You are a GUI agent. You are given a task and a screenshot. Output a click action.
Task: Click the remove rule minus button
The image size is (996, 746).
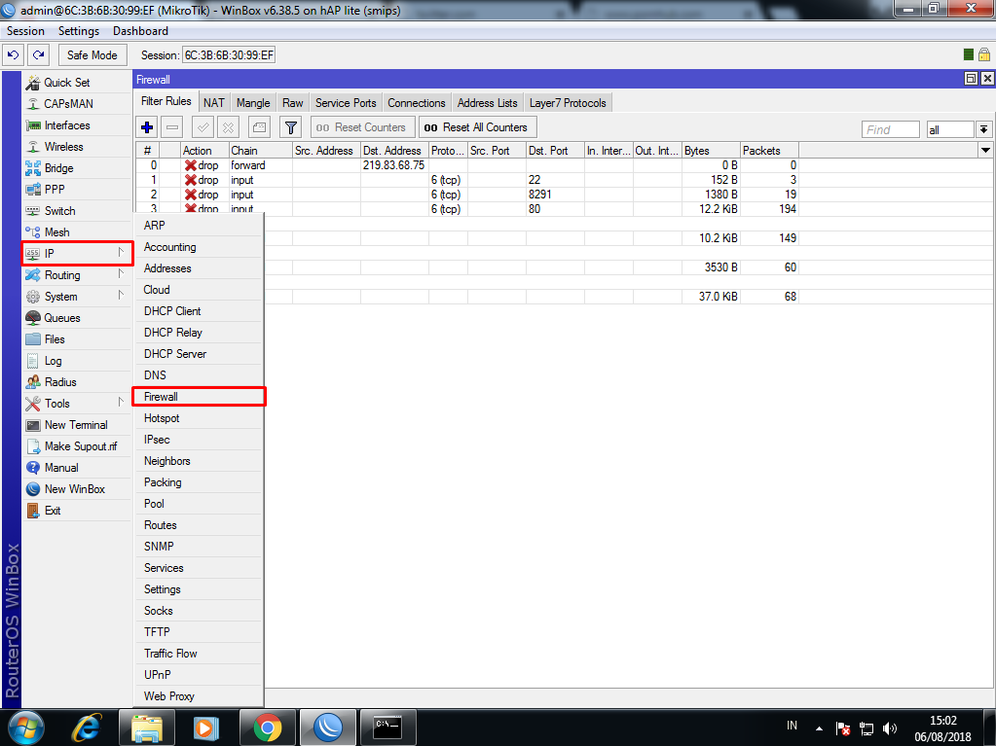pos(172,127)
